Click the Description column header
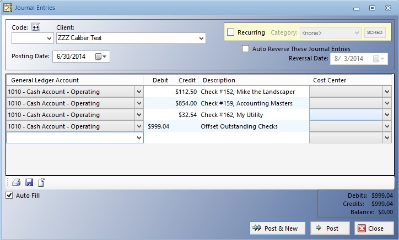 click(218, 80)
